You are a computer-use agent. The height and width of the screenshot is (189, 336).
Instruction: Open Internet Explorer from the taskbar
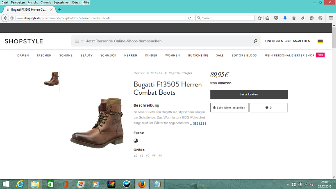tap(20, 184)
